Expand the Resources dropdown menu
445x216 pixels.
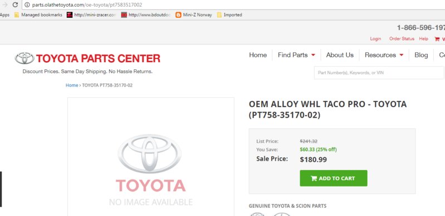click(384, 55)
